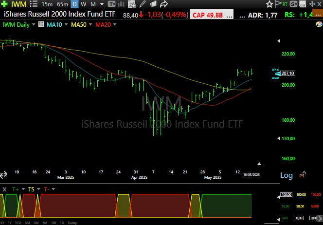Image resolution: width=323 pixels, height=225 pixels.
Task: Expand the MA50 dropdown arrow
Action: pos(90,24)
